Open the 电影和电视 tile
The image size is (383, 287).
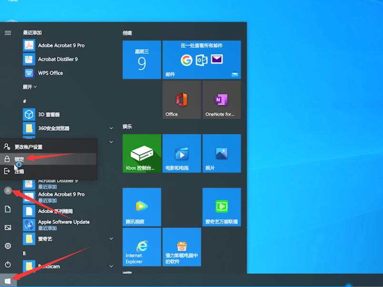(x=181, y=153)
